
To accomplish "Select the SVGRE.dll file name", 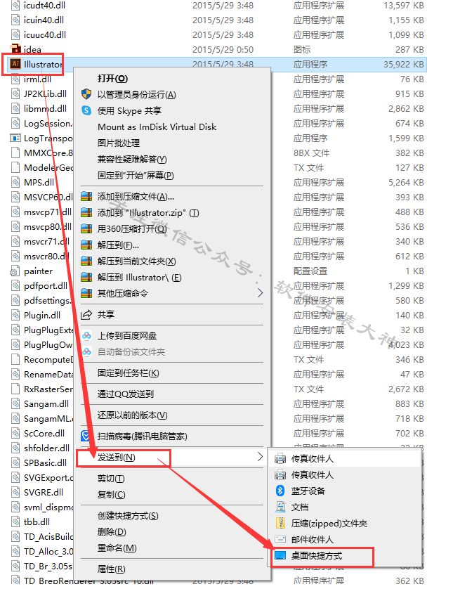I will pos(44,492).
